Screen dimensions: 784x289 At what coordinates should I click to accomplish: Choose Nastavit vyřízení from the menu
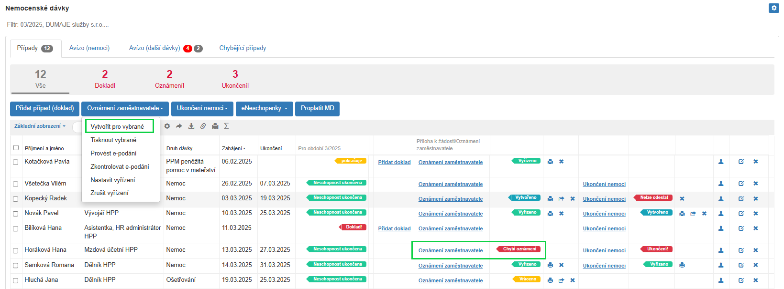coord(113,180)
